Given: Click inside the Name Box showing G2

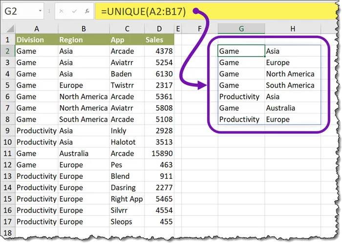Looking at the screenshot, I should click(20, 11).
